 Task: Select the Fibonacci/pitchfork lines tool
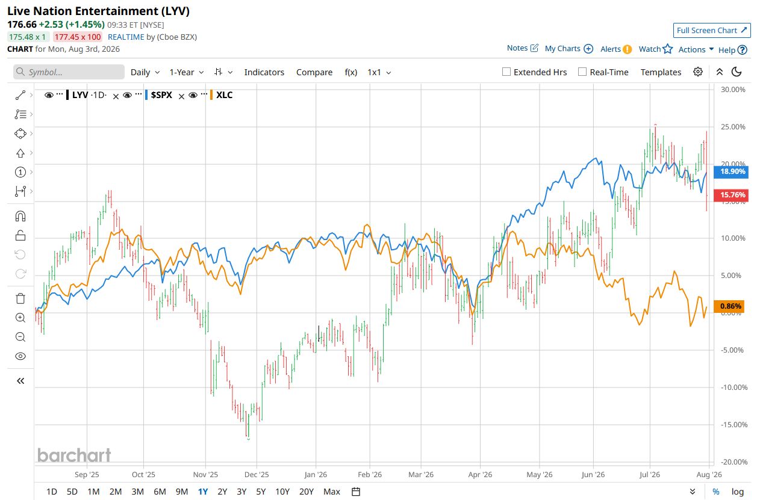pyautogui.click(x=20, y=114)
